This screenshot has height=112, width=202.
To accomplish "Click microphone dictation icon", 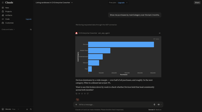I will (154, 104).
